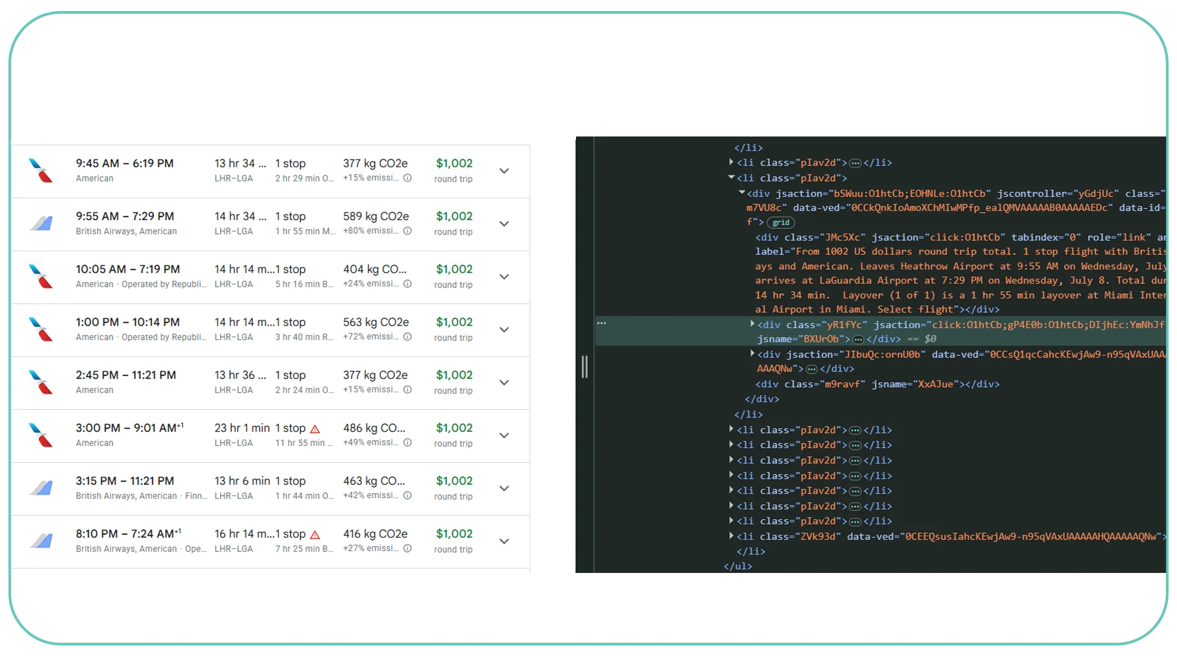Open emissions info icon beside +80% emissions
This screenshot has width=1177, height=656.
[x=408, y=231]
